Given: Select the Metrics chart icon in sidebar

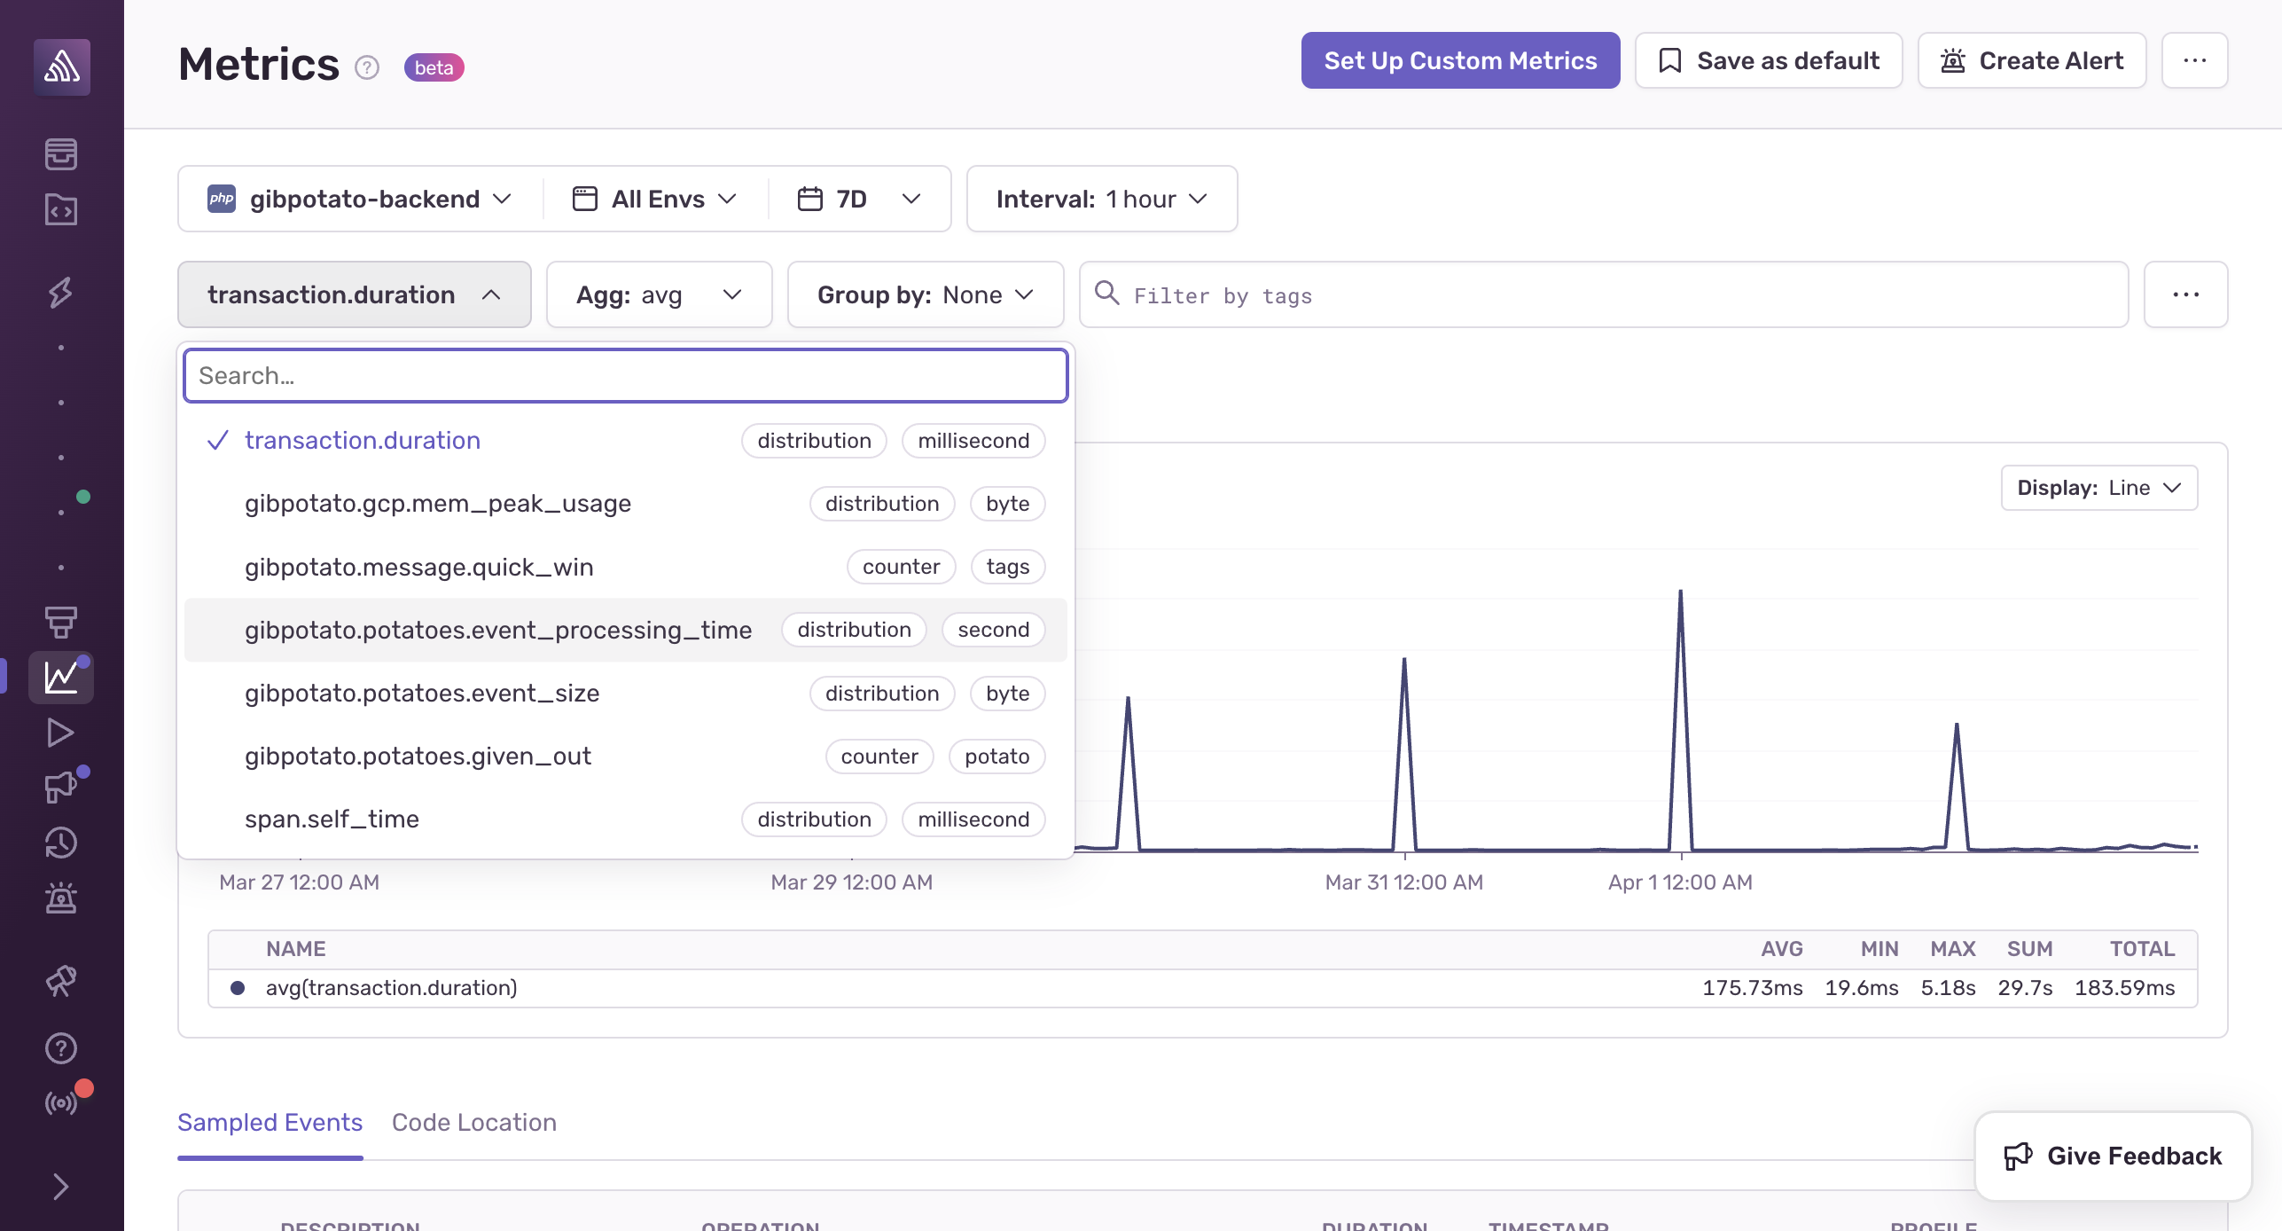Looking at the screenshot, I should point(61,678).
